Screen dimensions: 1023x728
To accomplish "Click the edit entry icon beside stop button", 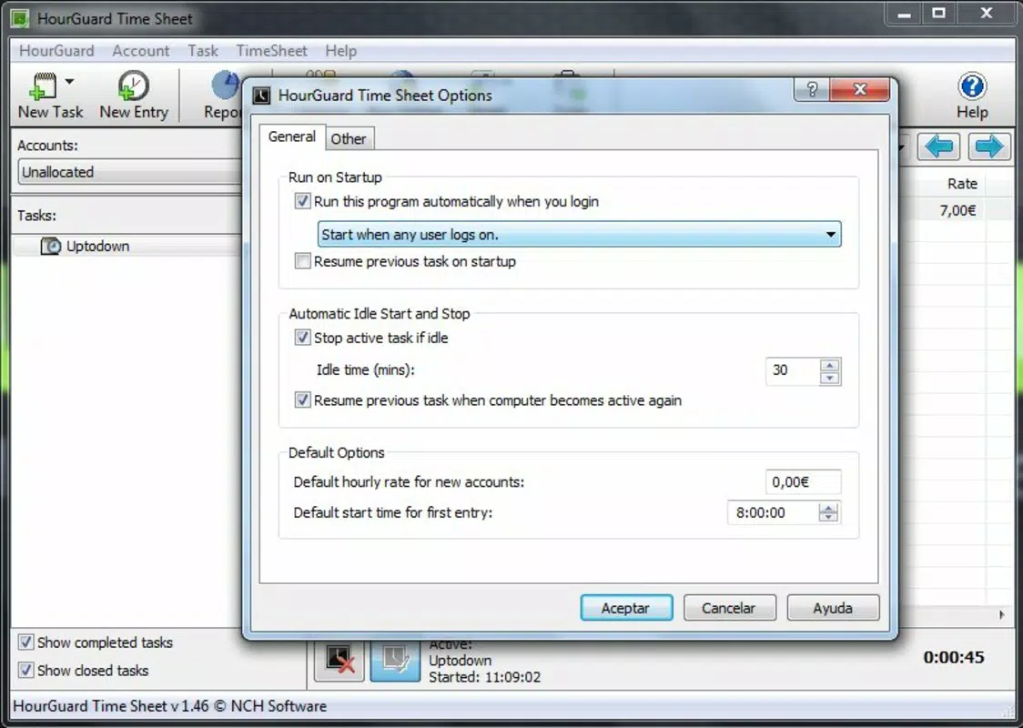I will 395,660.
